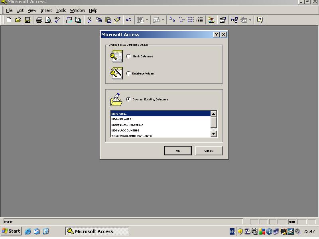Switch to Large Icons view
This screenshot has width=319, height=239.
(172, 20)
